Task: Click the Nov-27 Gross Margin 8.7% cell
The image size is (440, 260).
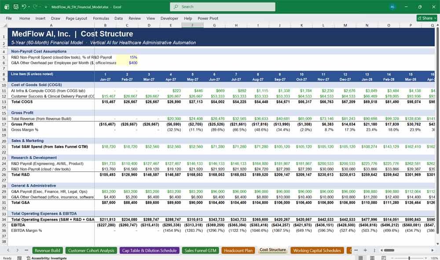Action: (323, 130)
